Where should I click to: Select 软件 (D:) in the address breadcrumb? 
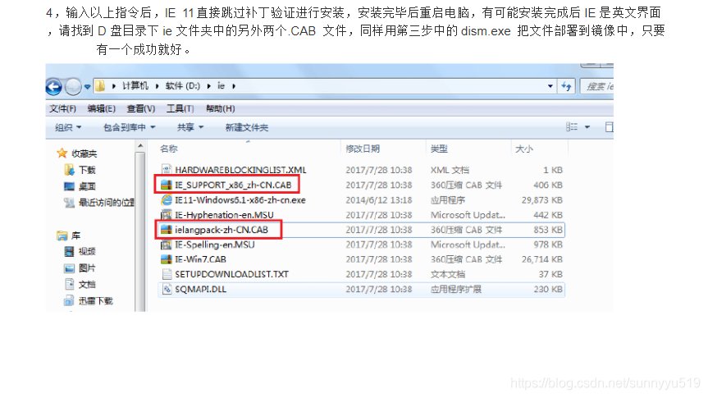(x=182, y=86)
